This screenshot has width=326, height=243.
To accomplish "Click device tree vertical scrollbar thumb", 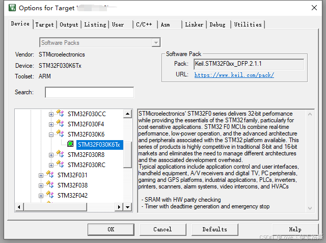I will 128,155.
